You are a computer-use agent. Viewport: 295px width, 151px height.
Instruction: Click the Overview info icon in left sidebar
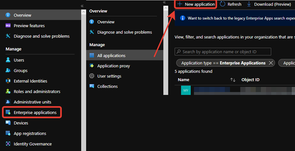point(8,15)
